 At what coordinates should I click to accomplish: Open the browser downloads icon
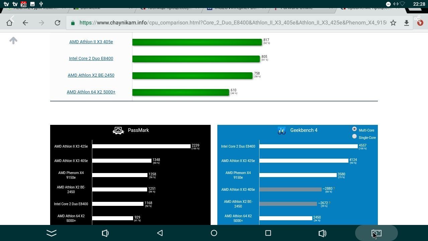point(407,22)
